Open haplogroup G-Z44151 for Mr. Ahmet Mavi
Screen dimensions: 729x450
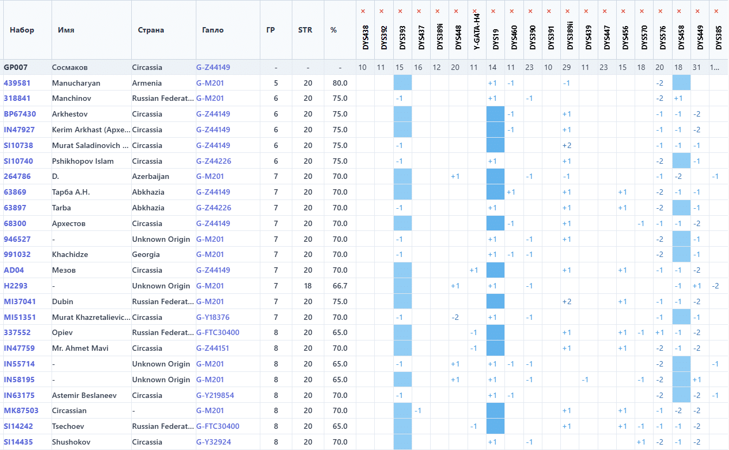(x=213, y=348)
